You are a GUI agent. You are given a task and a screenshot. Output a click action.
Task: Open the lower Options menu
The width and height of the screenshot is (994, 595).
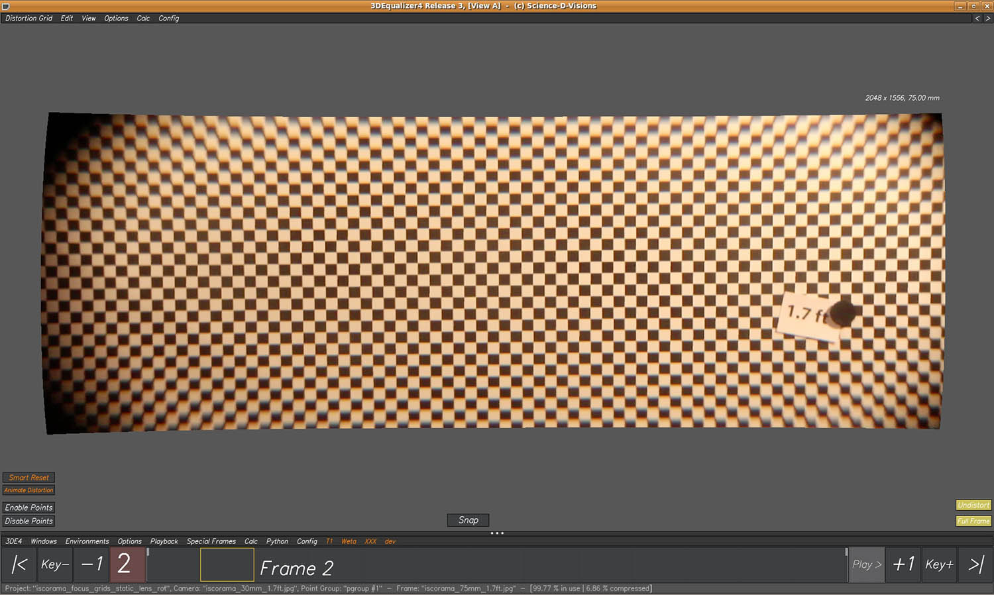129,541
